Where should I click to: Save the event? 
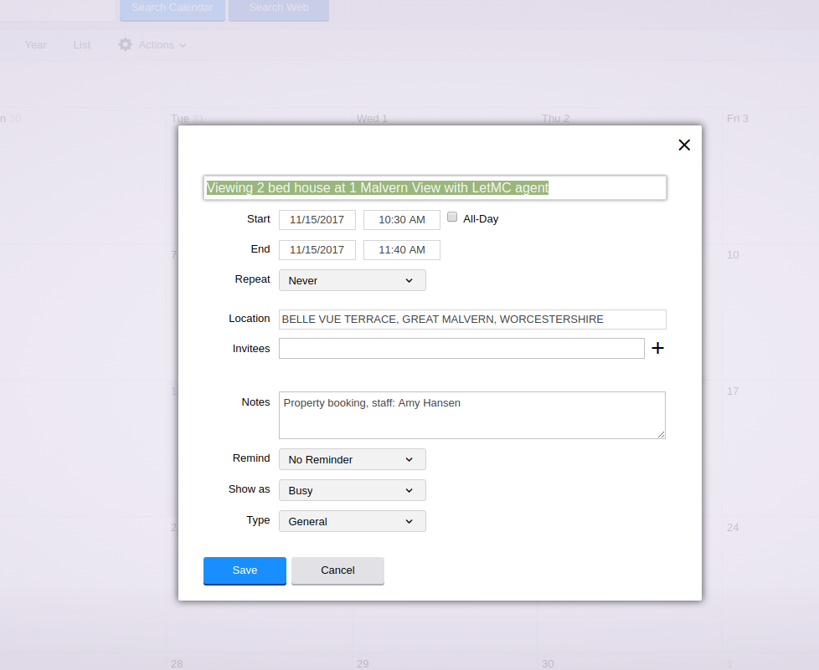pyautogui.click(x=245, y=570)
